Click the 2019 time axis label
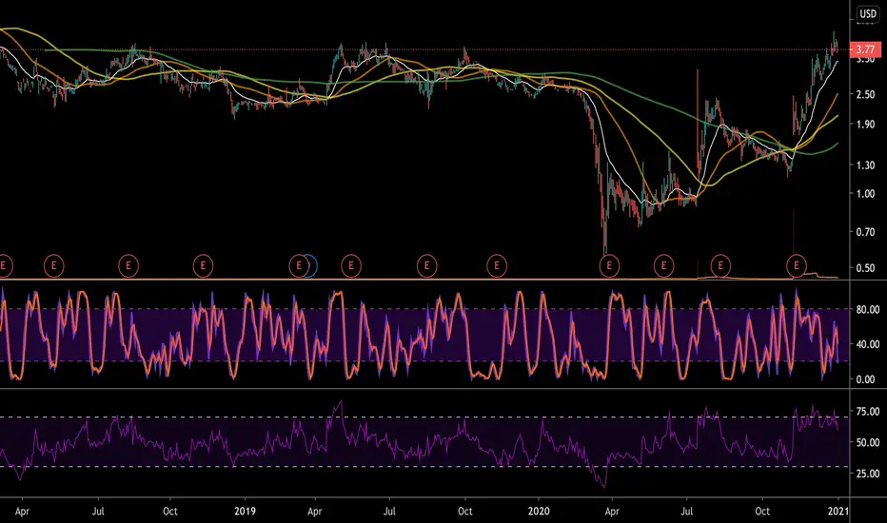The height and width of the screenshot is (523, 887). [x=245, y=512]
